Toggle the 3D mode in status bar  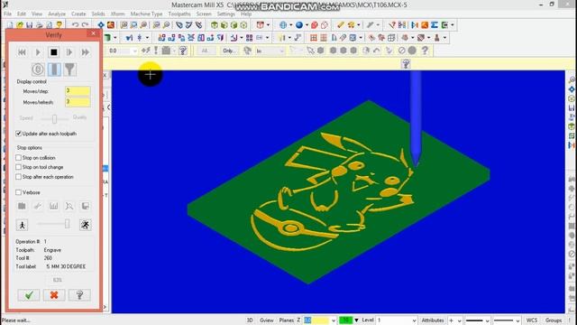pyautogui.click(x=250, y=320)
